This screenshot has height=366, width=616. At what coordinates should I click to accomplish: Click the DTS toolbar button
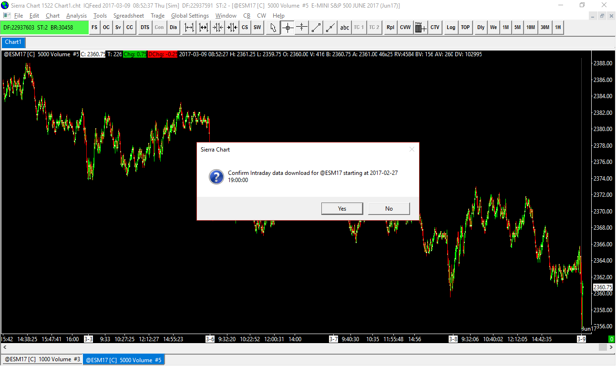pyautogui.click(x=145, y=28)
